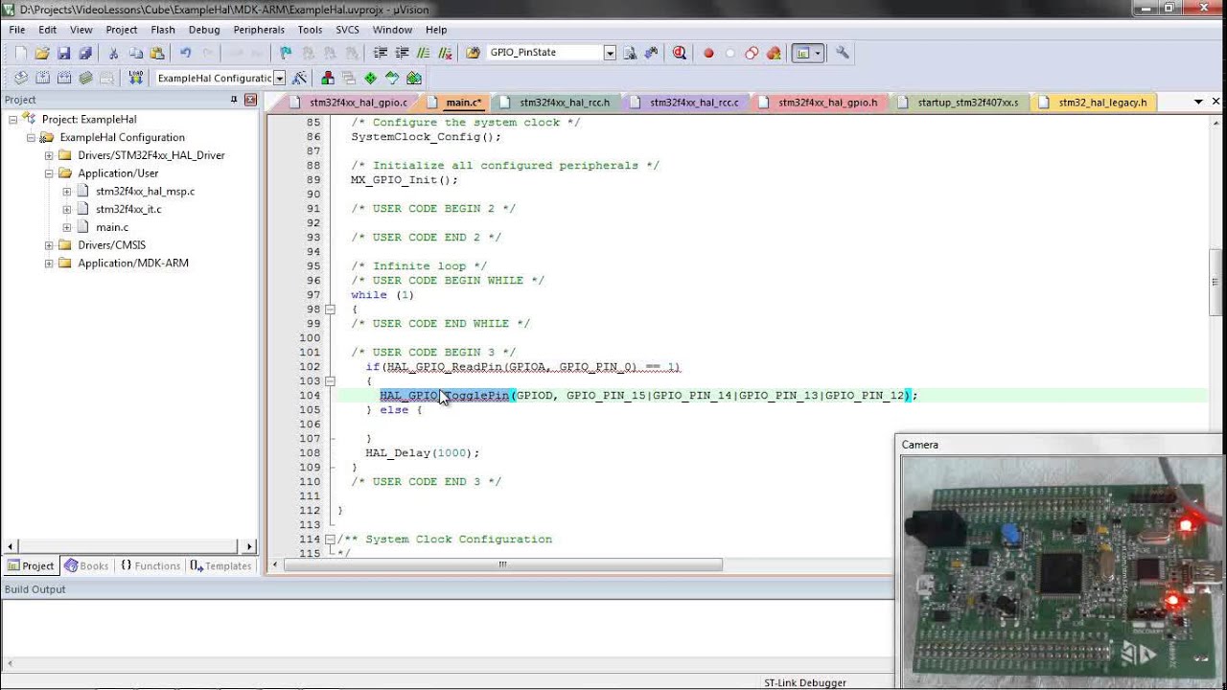Download code to flash with LOAD icon

click(136, 78)
